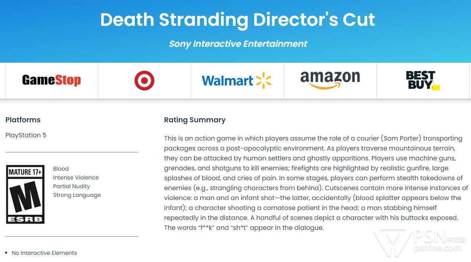Select the PlayStation 5 platform text

point(26,135)
